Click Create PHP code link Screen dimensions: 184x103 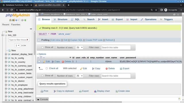94,40
